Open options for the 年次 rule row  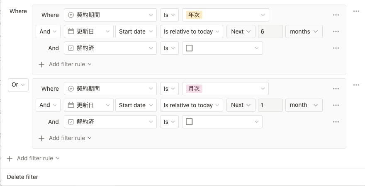(x=336, y=15)
